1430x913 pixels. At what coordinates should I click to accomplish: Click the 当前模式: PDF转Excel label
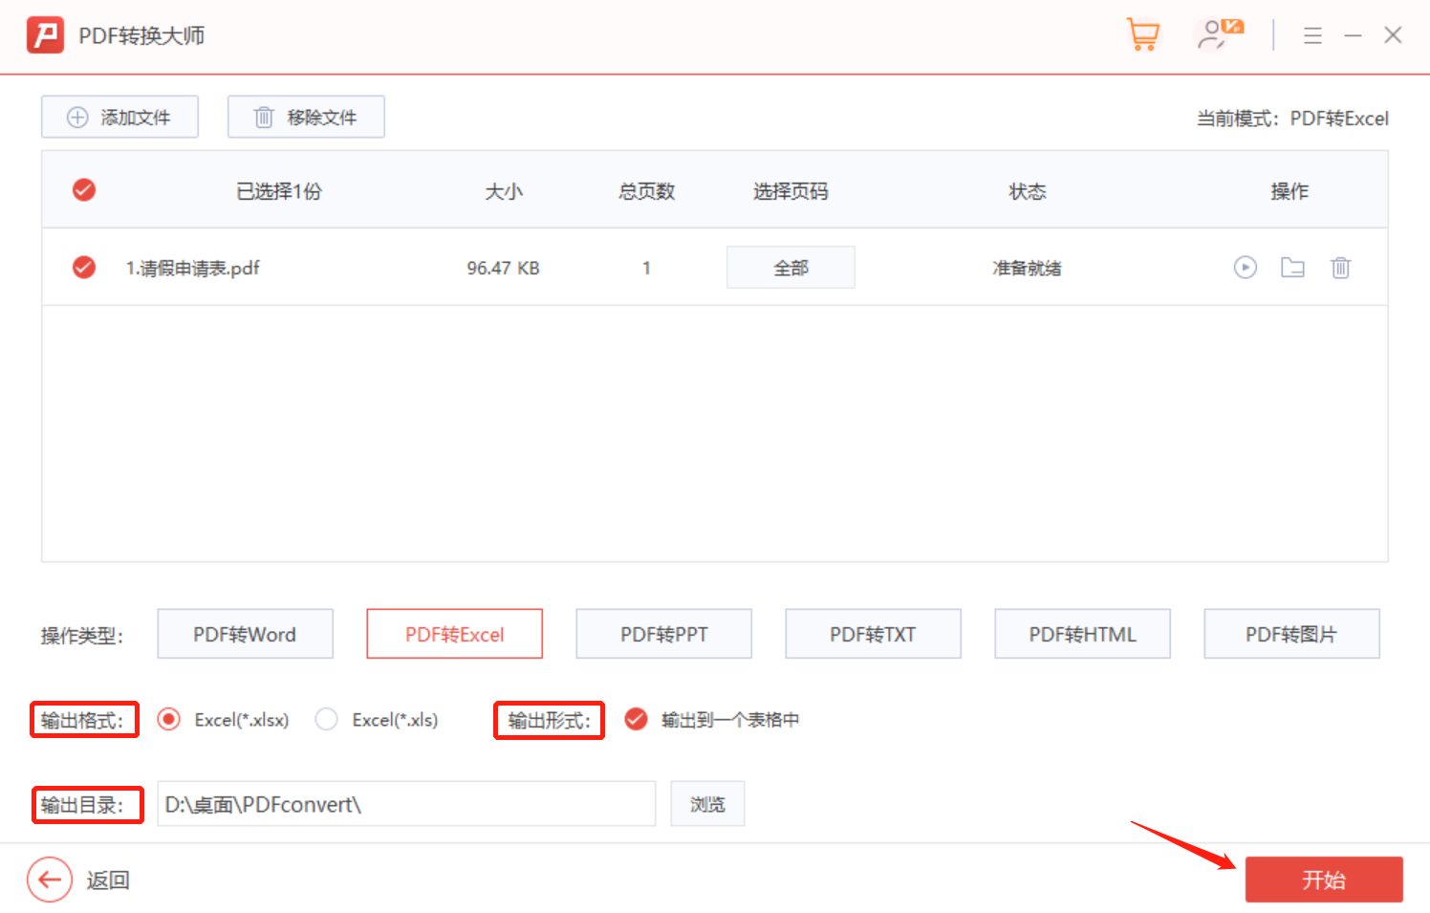coord(1292,118)
